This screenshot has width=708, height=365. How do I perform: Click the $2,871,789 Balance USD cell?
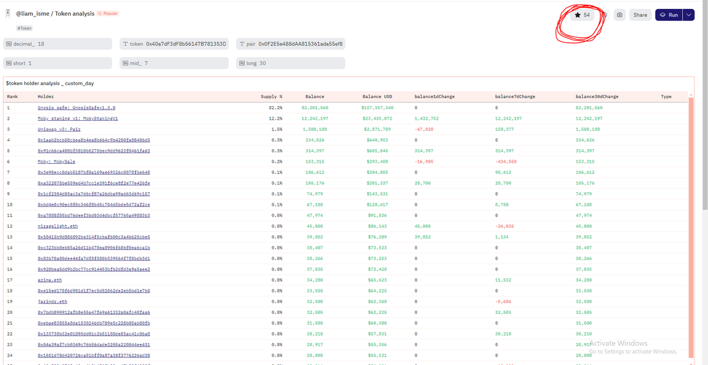click(x=378, y=129)
